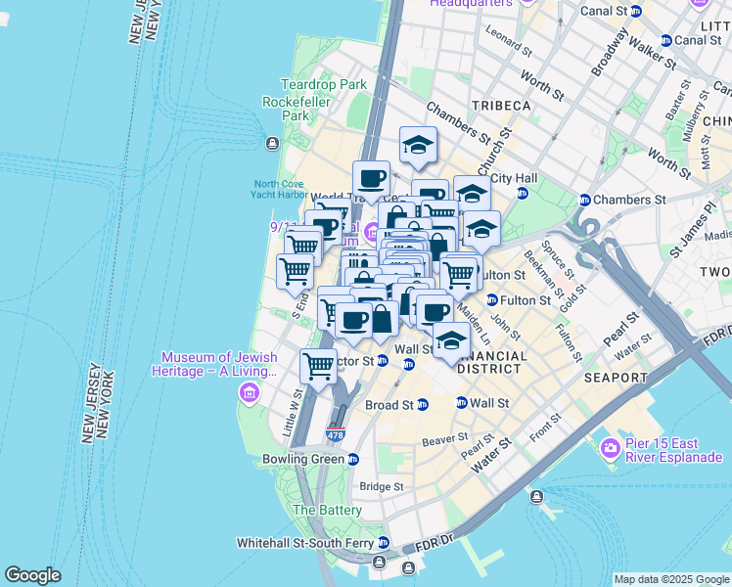Viewport: 732px width, 587px height.
Task: Click the Broad St subway station icon
Action: coord(423,405)
